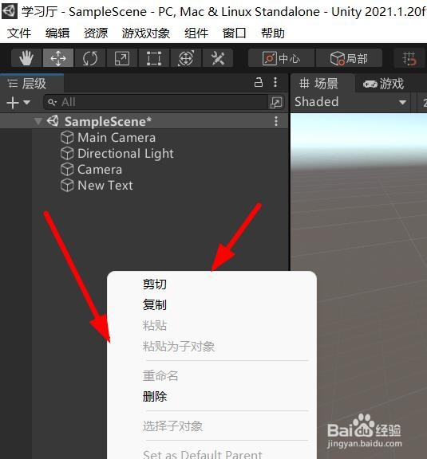Click the SampleScene Unity icon

click(x=53, y=121)
